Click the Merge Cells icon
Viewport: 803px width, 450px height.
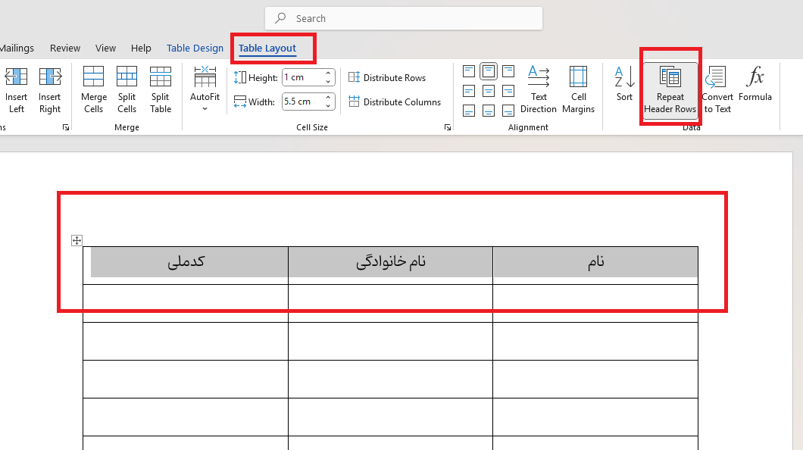click(93, 89)
